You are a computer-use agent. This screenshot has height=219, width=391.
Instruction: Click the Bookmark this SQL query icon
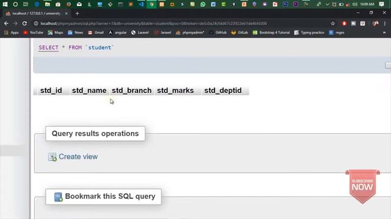[x=59, y=197]
